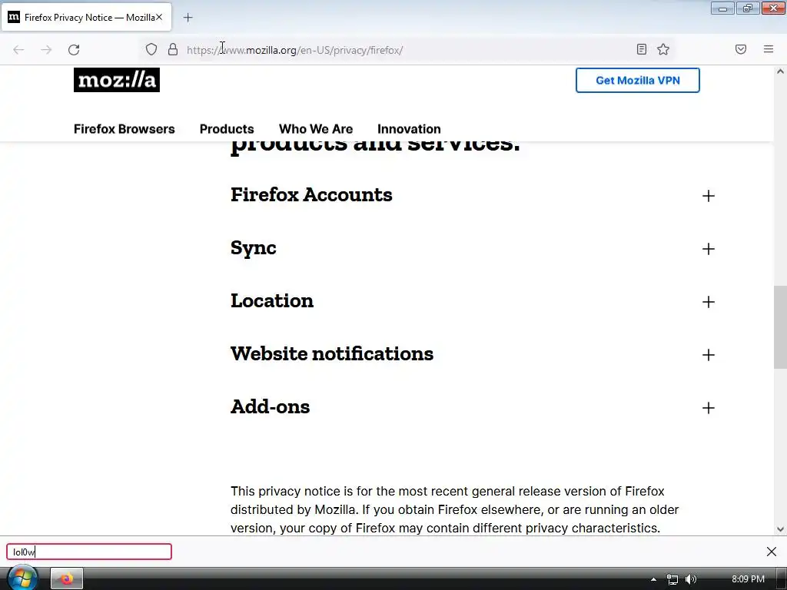This screenshot has width=787, height=590.
Task: Bookmark this page with the star
Action: [663, 49]
